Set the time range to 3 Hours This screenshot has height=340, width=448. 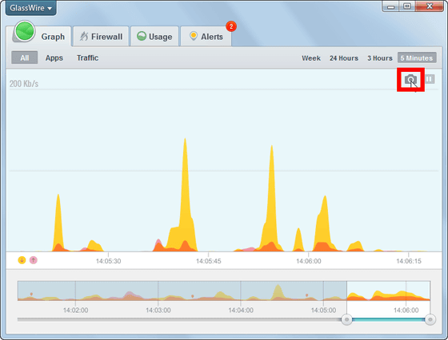click(380, 58)
